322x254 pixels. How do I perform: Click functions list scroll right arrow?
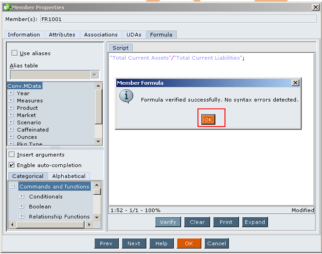click(x=89, y=224)
